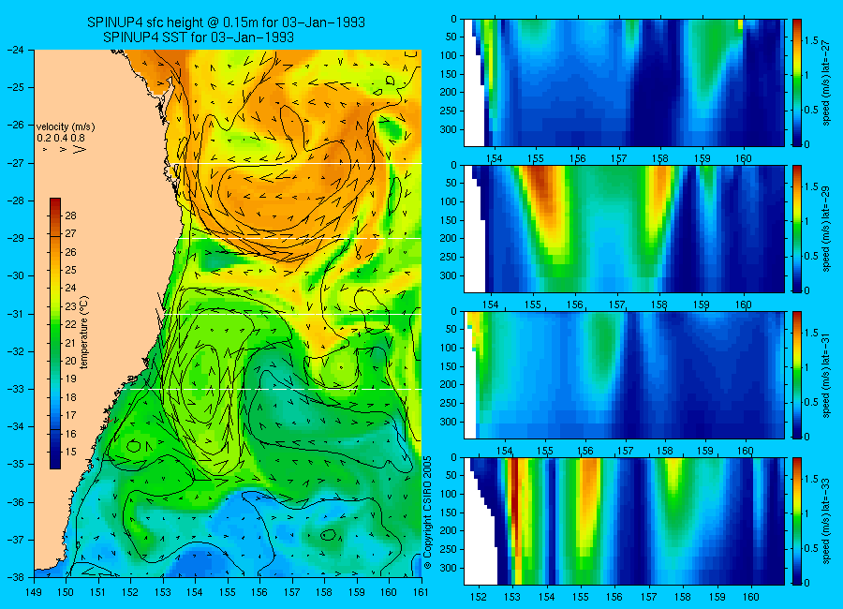Click the 'speed (m/s) lat=-33' label
This screenshot has height=609, width=843.
826,521
